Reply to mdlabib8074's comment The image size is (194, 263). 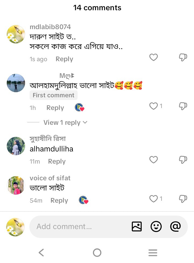click(64, 59)
